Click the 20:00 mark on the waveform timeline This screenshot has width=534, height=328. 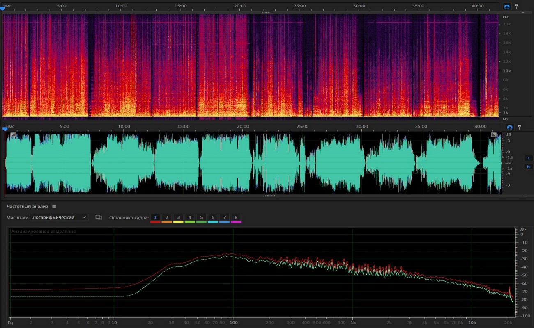point(243,127)
